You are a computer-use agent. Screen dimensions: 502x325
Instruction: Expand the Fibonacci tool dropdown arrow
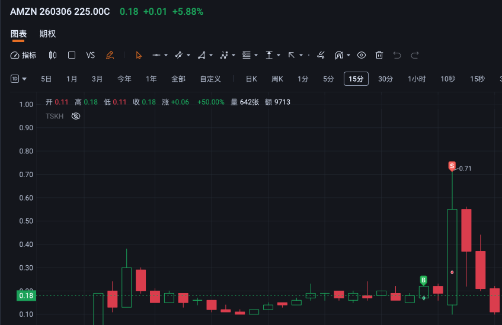(x=256, y=55)
